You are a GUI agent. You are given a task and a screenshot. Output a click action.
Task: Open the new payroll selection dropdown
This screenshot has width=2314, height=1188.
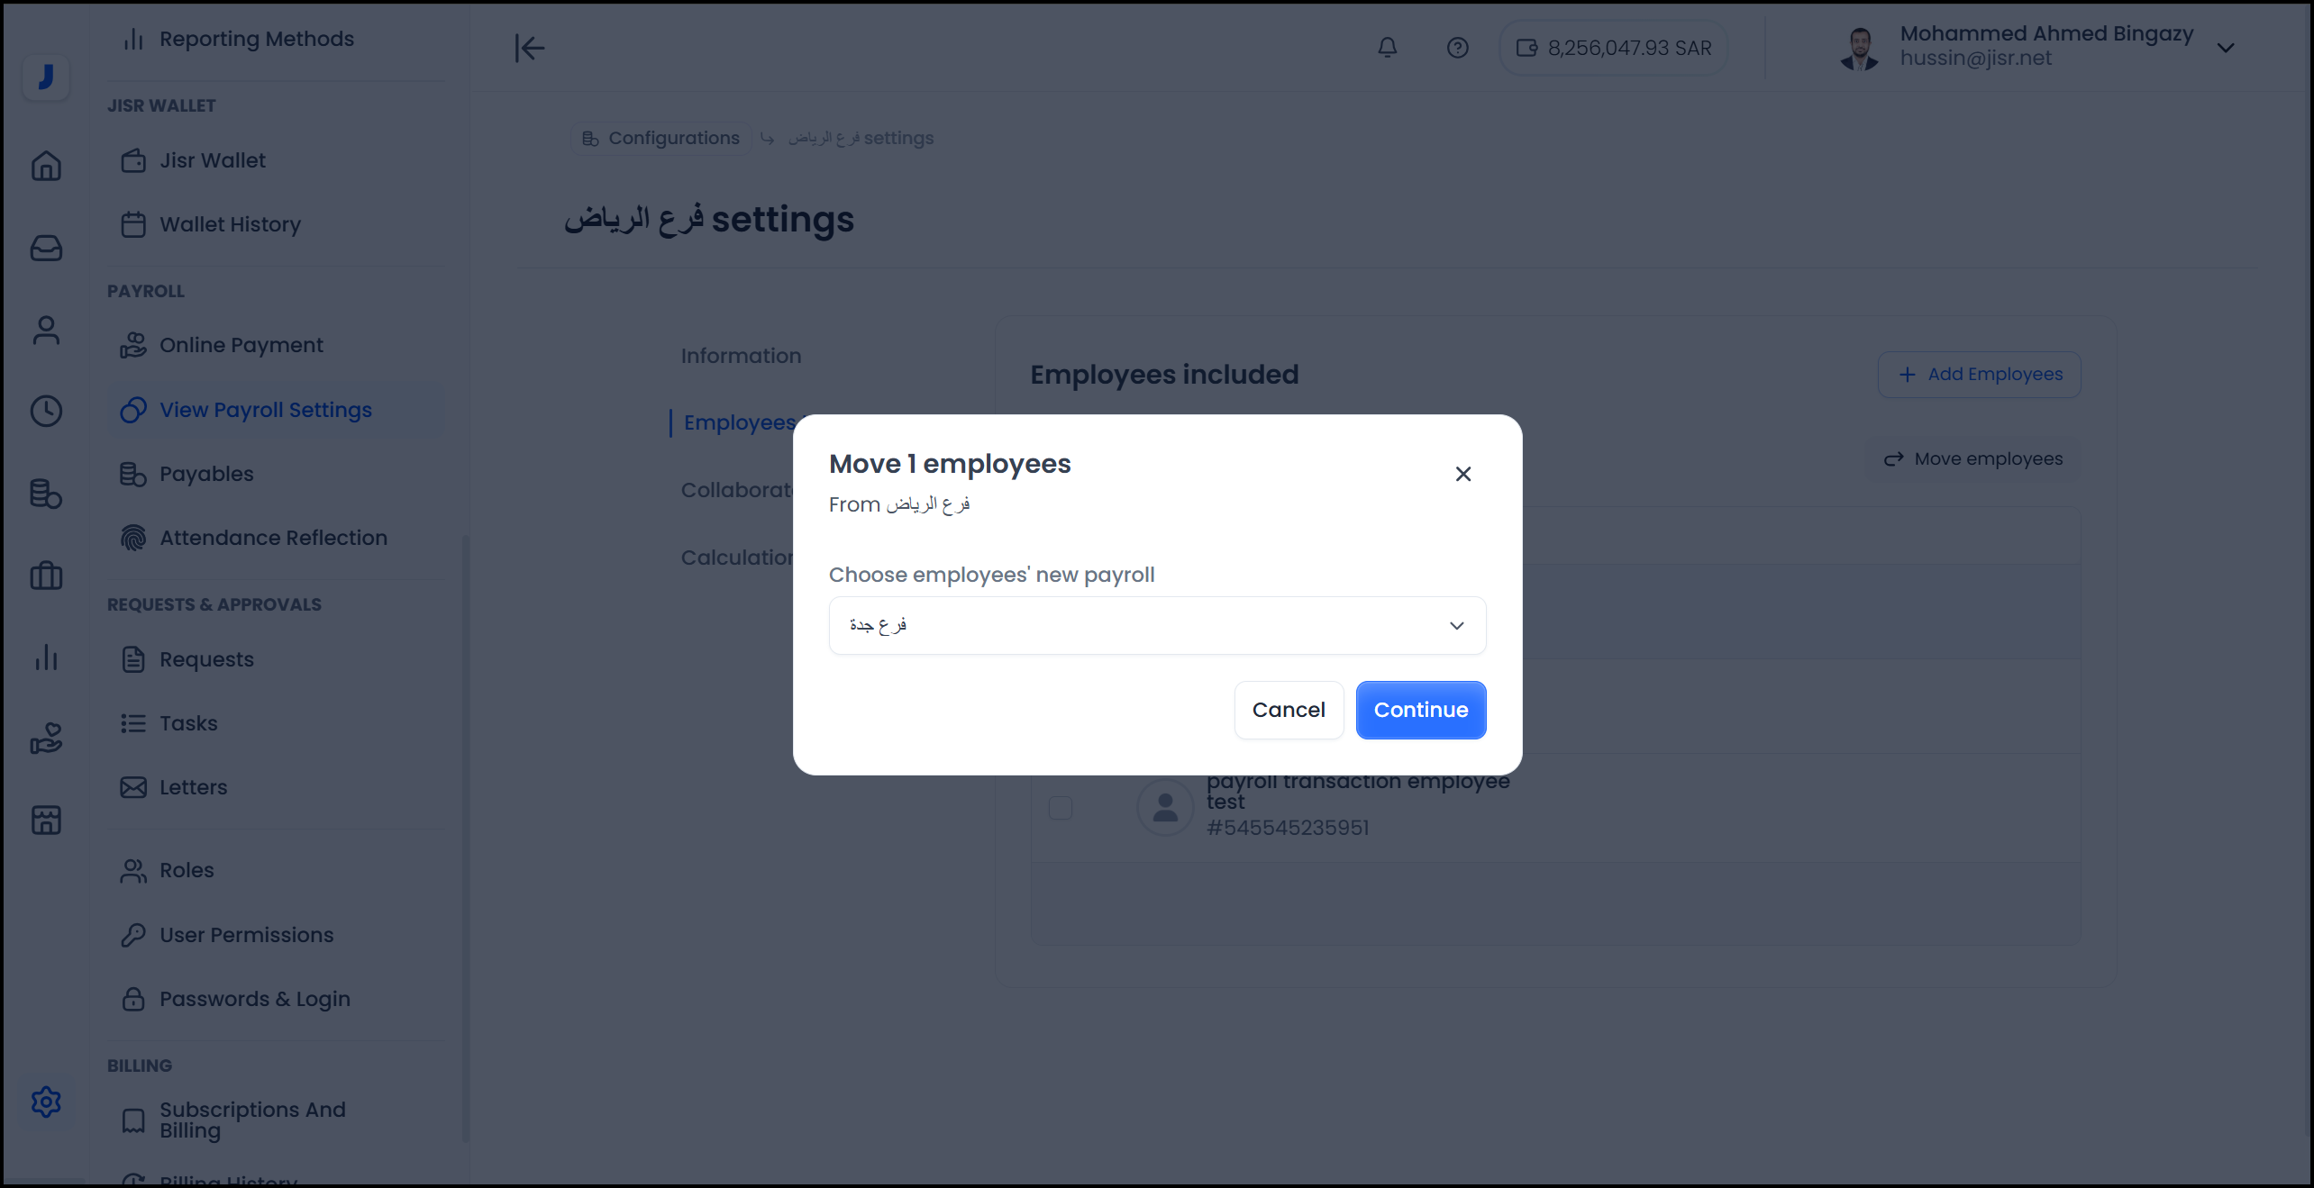[1157, 625]
